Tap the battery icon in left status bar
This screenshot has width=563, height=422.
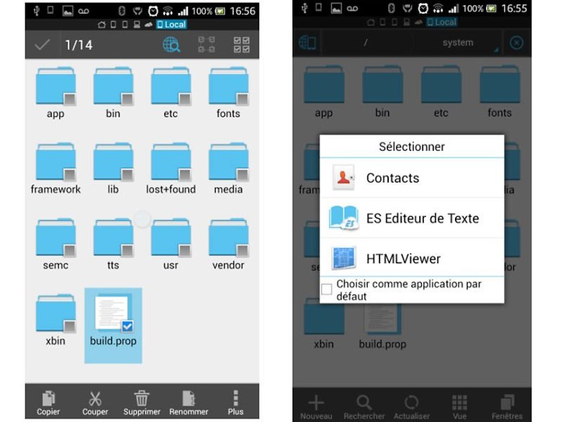[220, 11]
